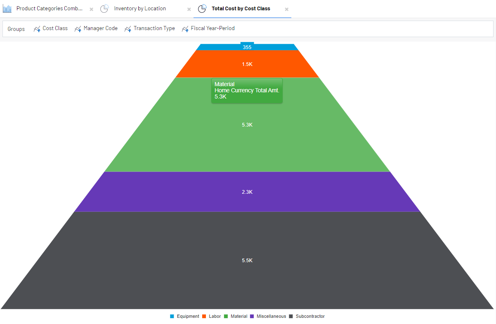This screenshot has width=496, height=324.
Task: Close the Inventory by Location tab
Action: pyautogui.click(x=189, y=9)
